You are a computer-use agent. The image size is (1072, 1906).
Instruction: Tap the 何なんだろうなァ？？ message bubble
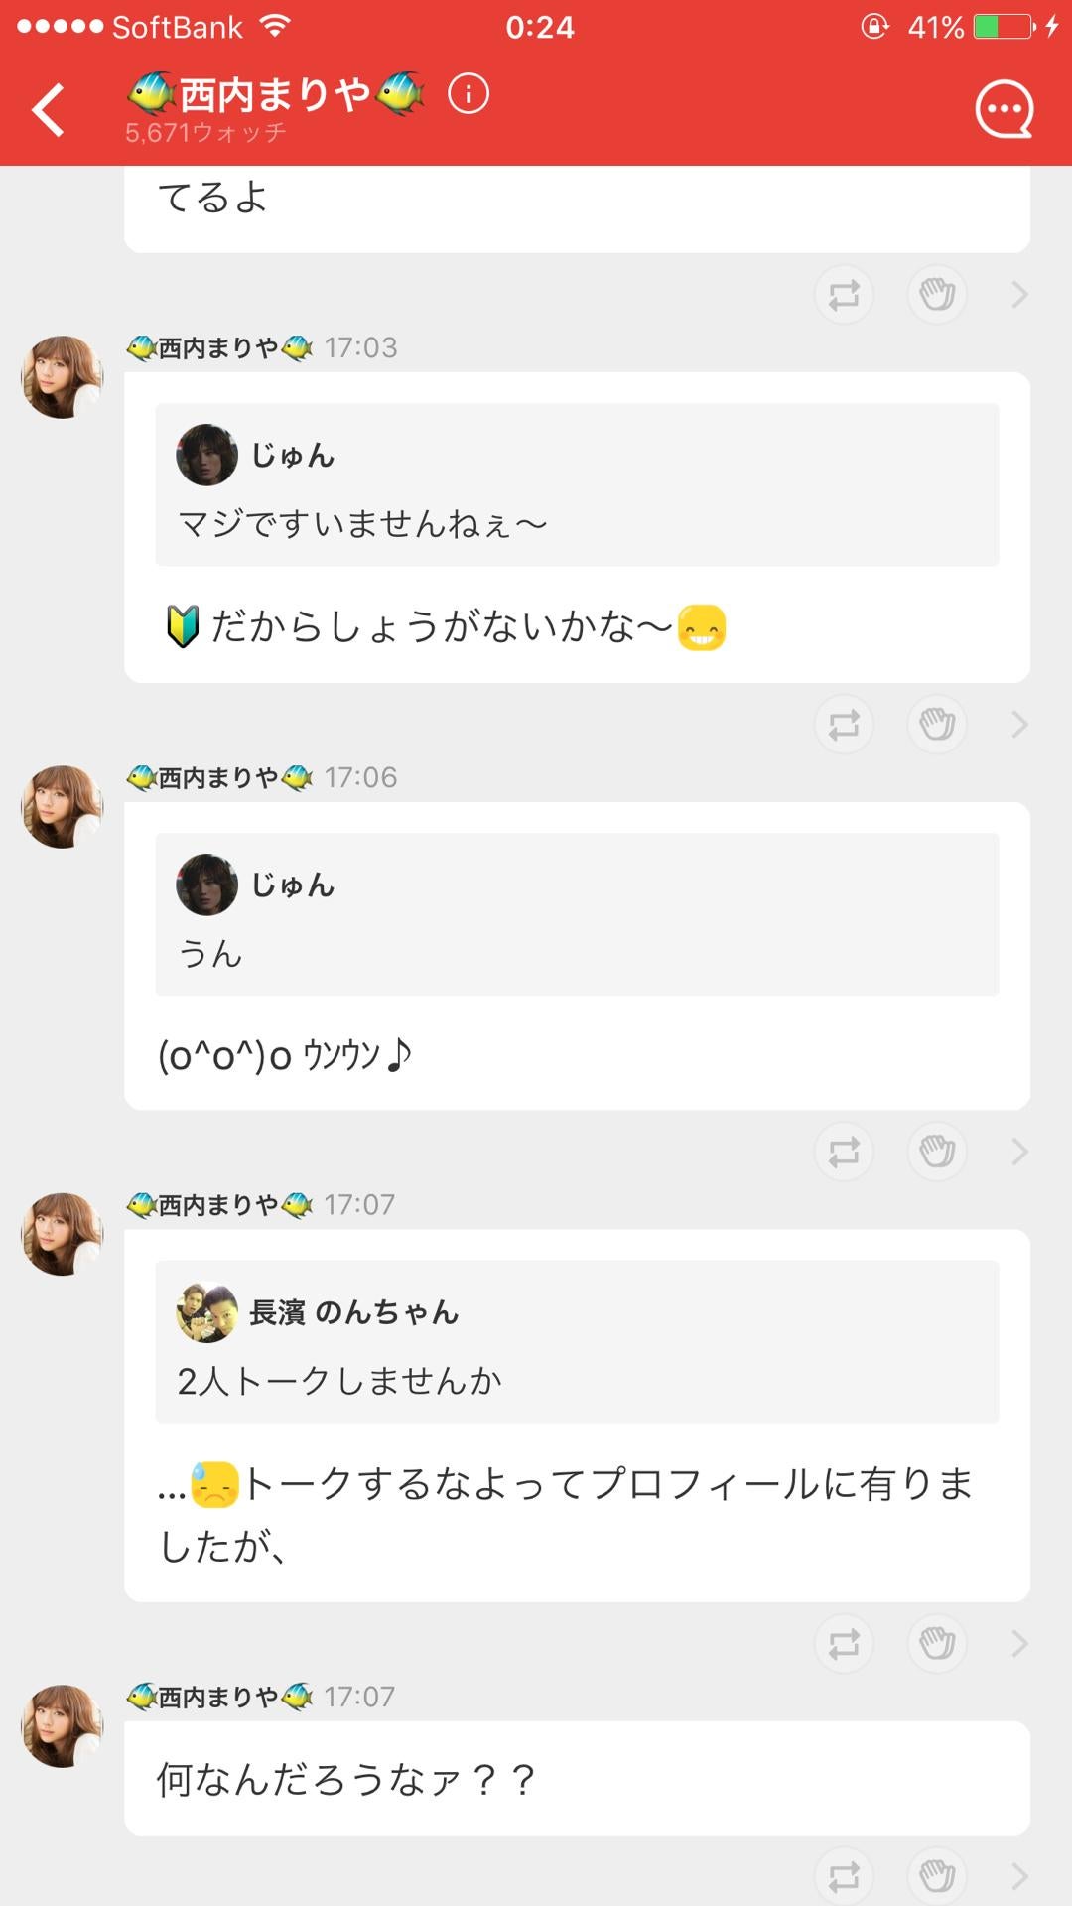pos(577,1779)
